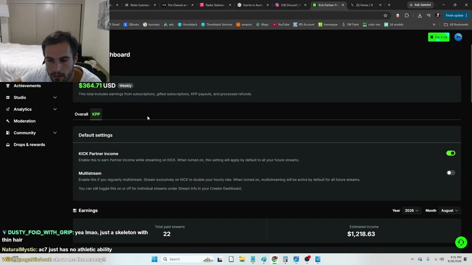Image resolution: width=472 pixels, height=265 pixels.
Task: Close the Kick Partner Program tab
Action: pyautogui.click(x=343, y=5)
